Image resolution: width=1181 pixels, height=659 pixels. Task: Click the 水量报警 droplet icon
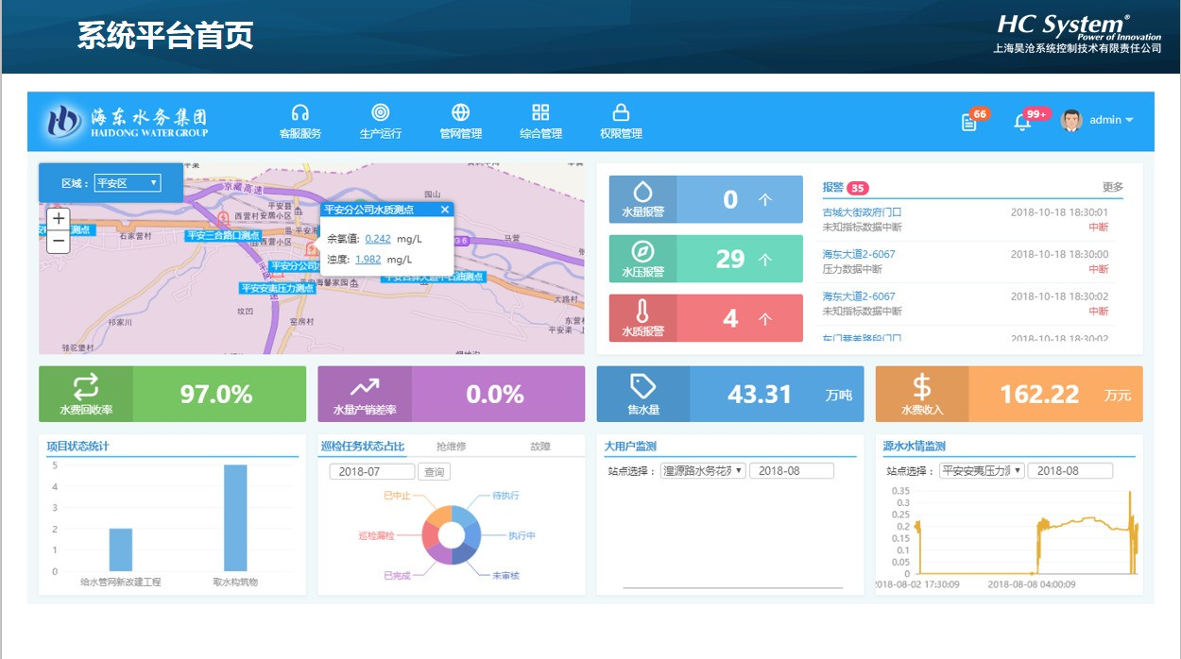pos(642,192)
